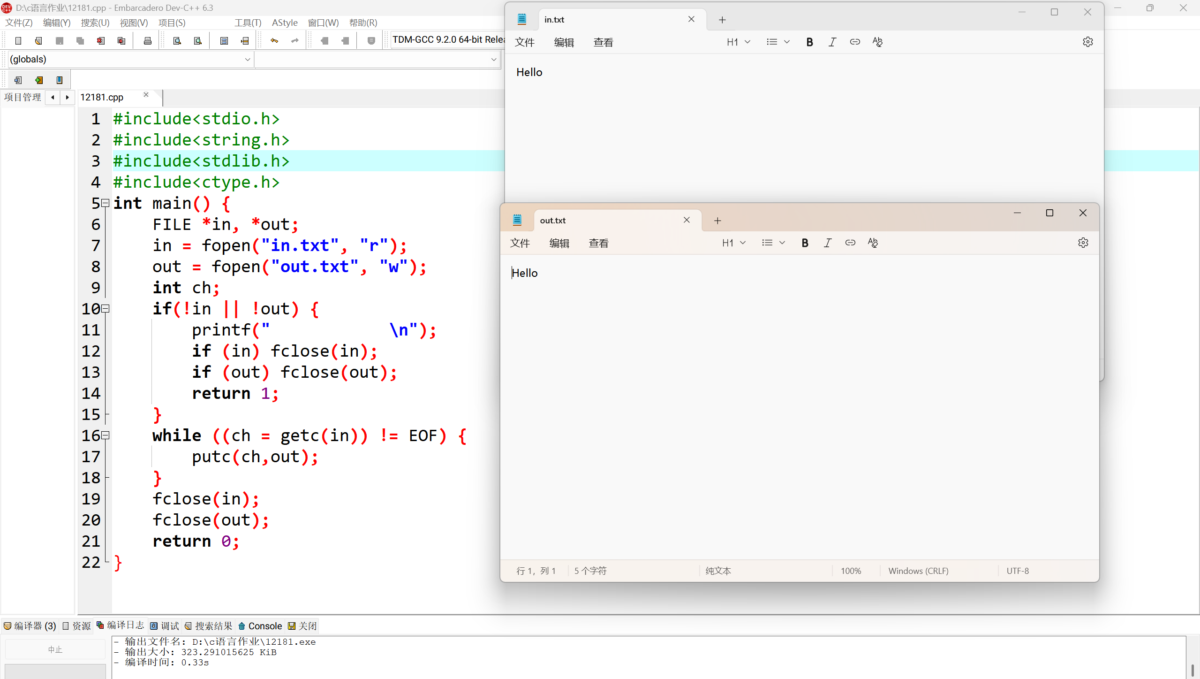This screenshot has width=1200, height=679.
Task: Collapse the while loop fold at line 16
Action: click(x=106, y=435)
